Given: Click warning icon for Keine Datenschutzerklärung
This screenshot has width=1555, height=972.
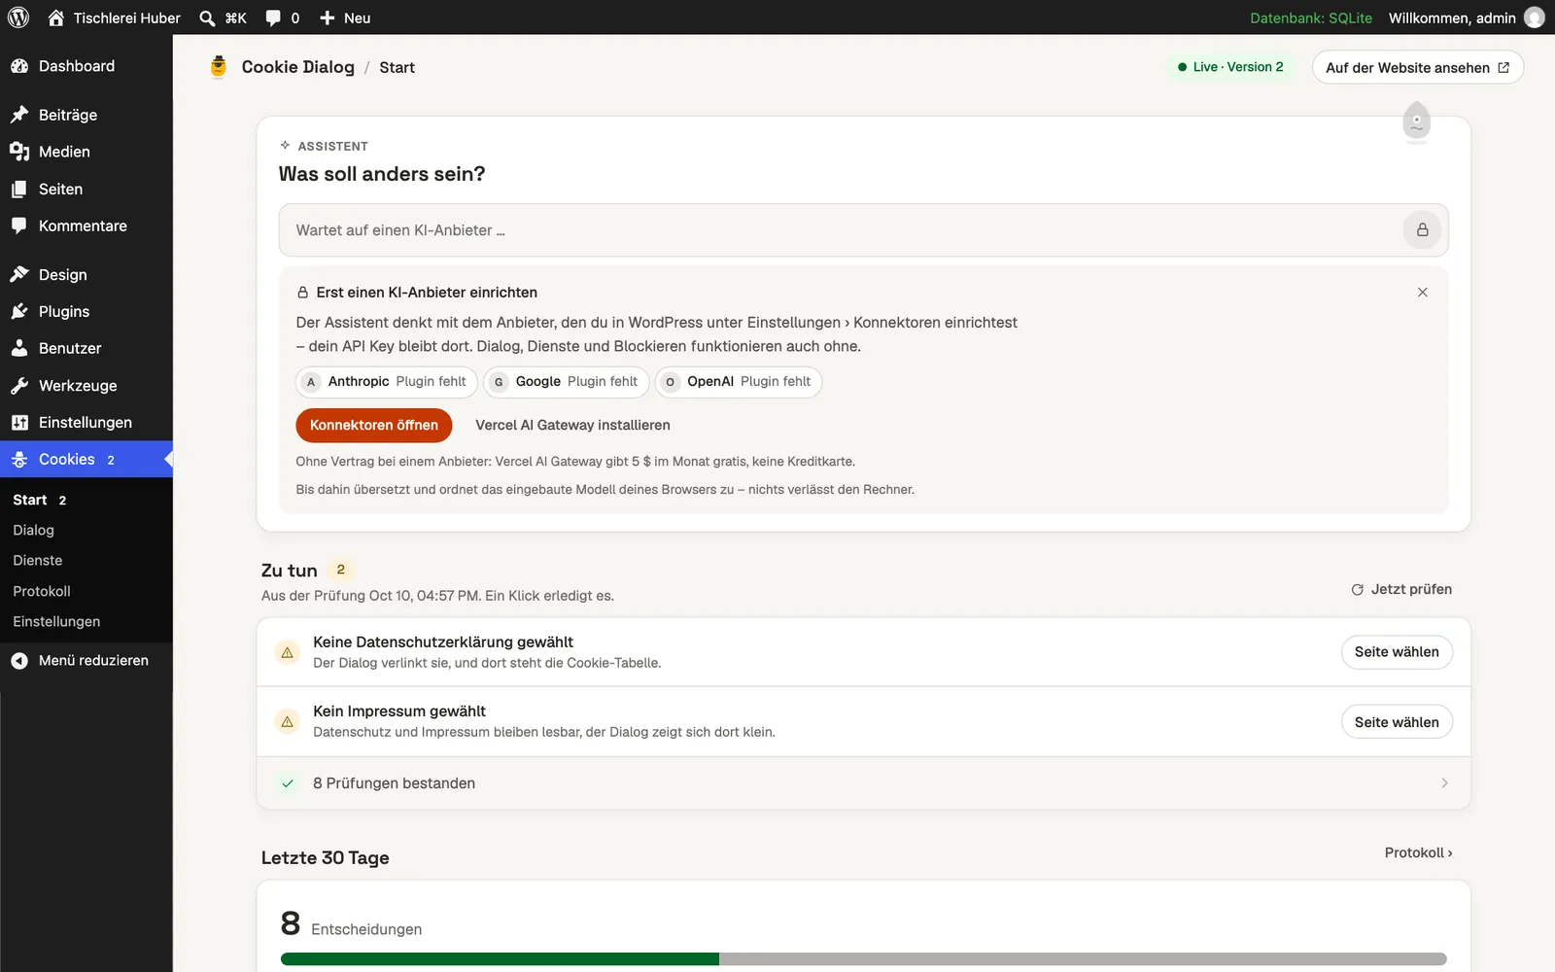Looking at the screenshot, I should click(288, 652).
